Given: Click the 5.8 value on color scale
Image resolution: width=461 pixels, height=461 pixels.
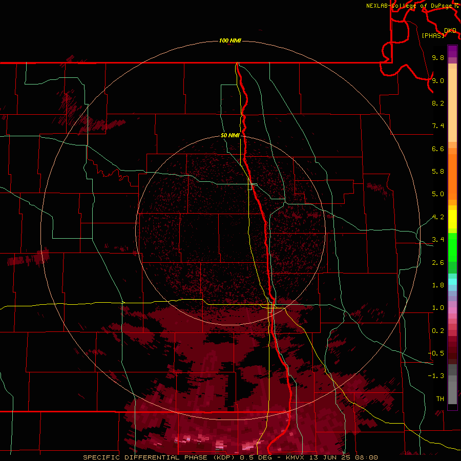Looking at the screenshot, I should [x=438, y=172].
